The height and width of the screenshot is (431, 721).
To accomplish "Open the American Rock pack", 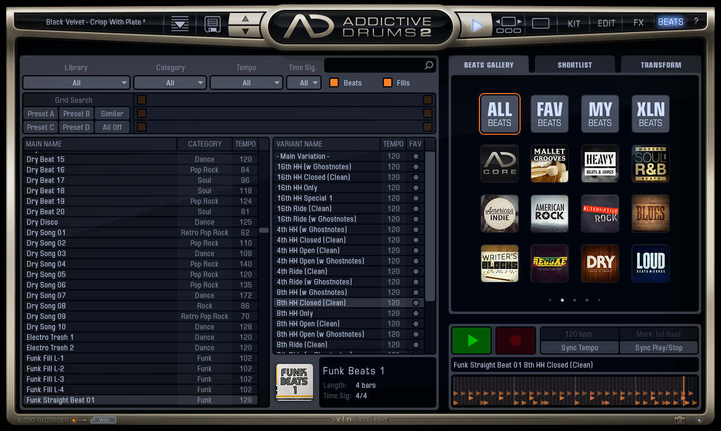I will pos(550,214).
